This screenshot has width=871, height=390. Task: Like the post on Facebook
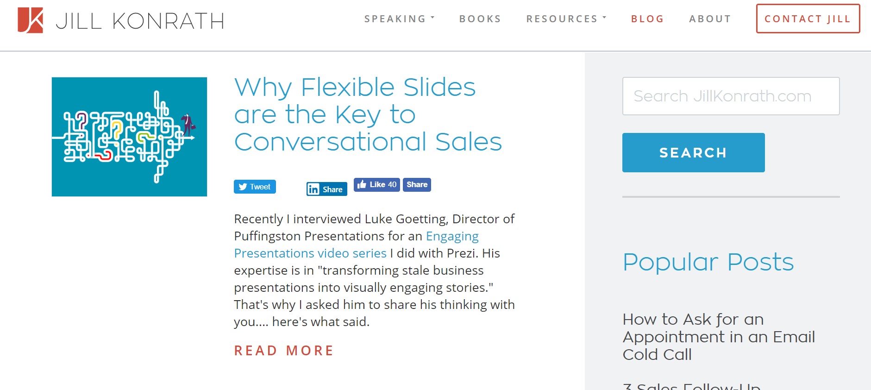376,184
